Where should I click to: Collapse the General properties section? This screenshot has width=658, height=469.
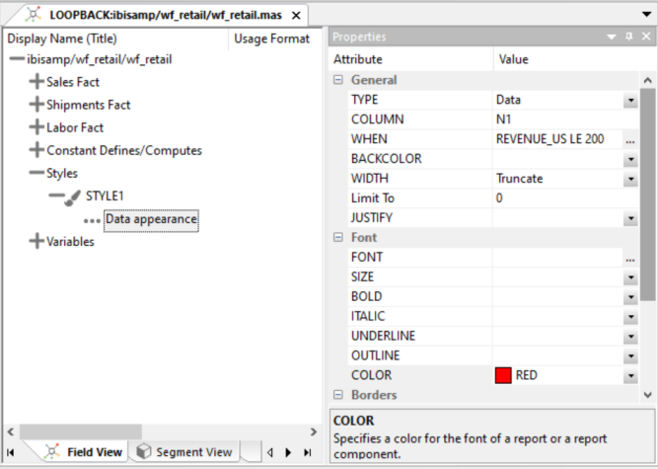point(338,80)
